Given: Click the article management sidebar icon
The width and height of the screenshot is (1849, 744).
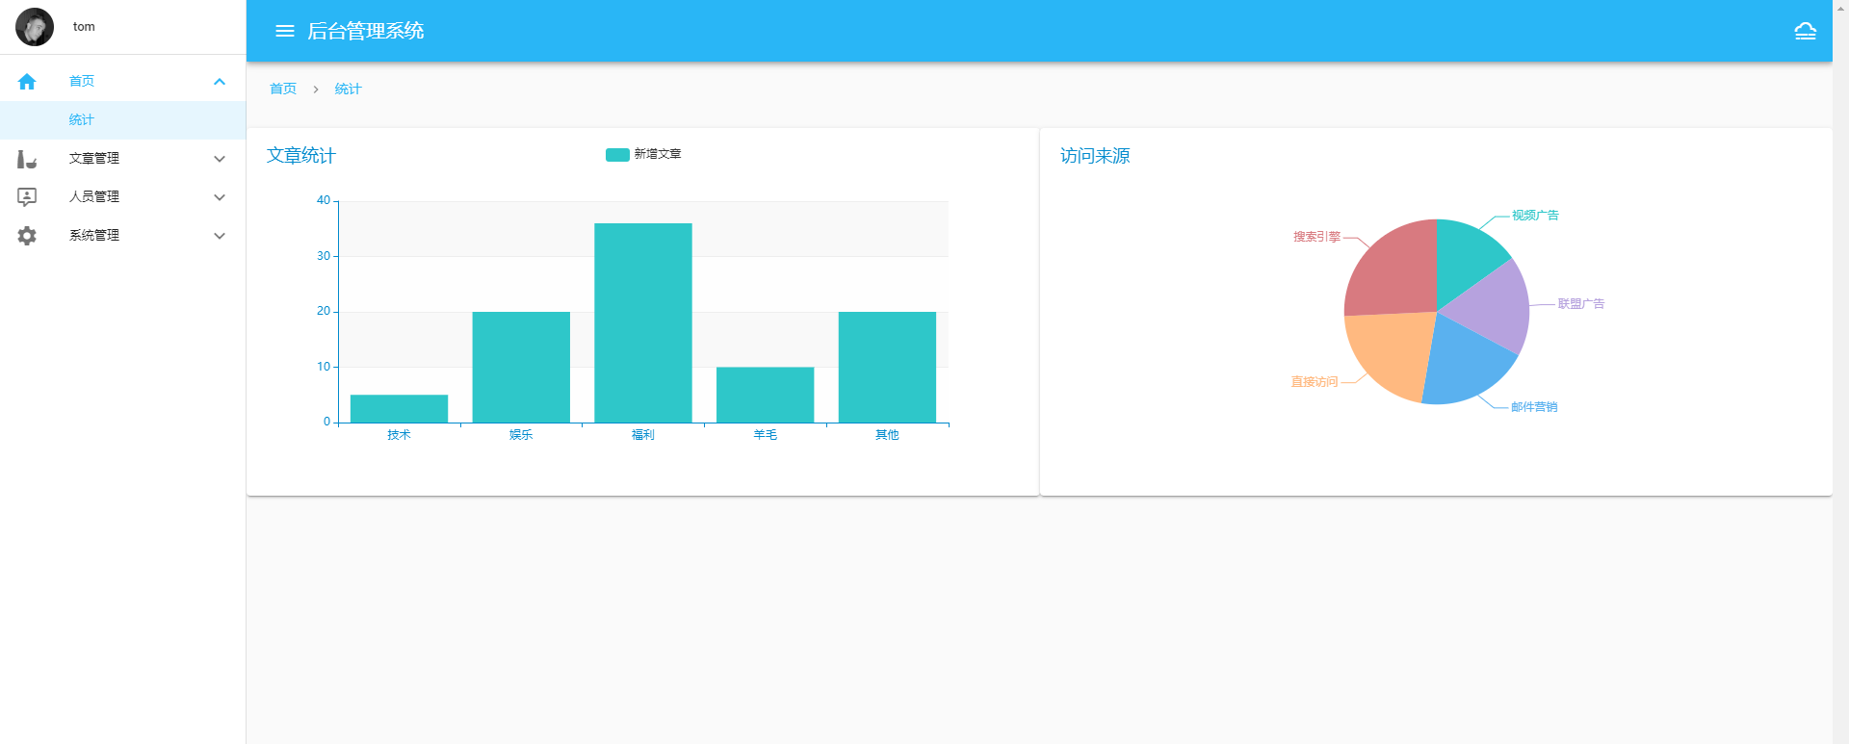Looking at the screenshot, I should tap(27, 159).
